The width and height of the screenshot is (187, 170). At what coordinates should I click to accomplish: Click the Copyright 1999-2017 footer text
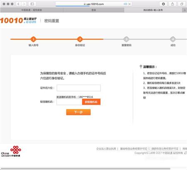pyautogui.click(x=159, y=153)
